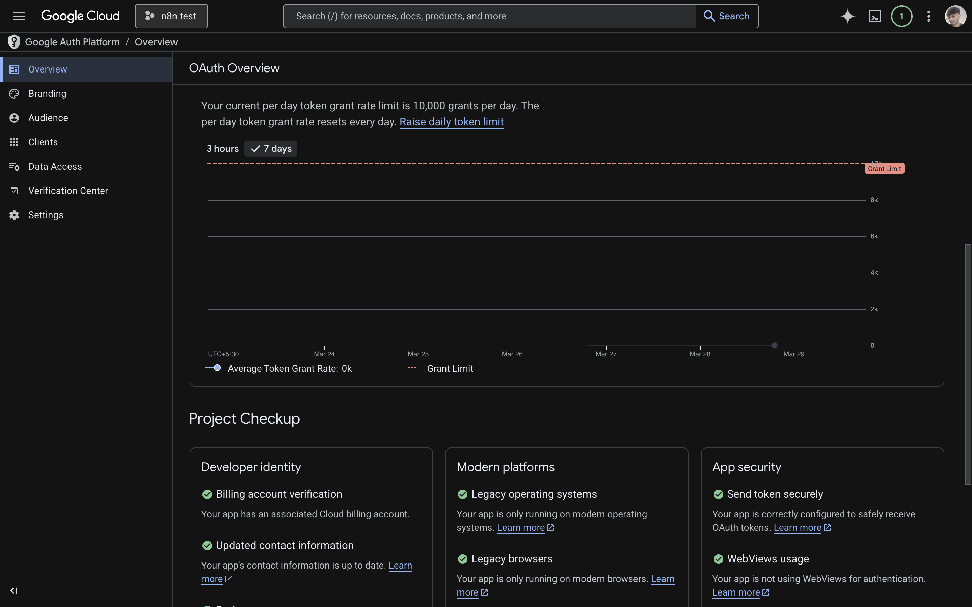Select the 7 days time range
The height and width of the screenshot is (607, 972).
pos(271,148)
